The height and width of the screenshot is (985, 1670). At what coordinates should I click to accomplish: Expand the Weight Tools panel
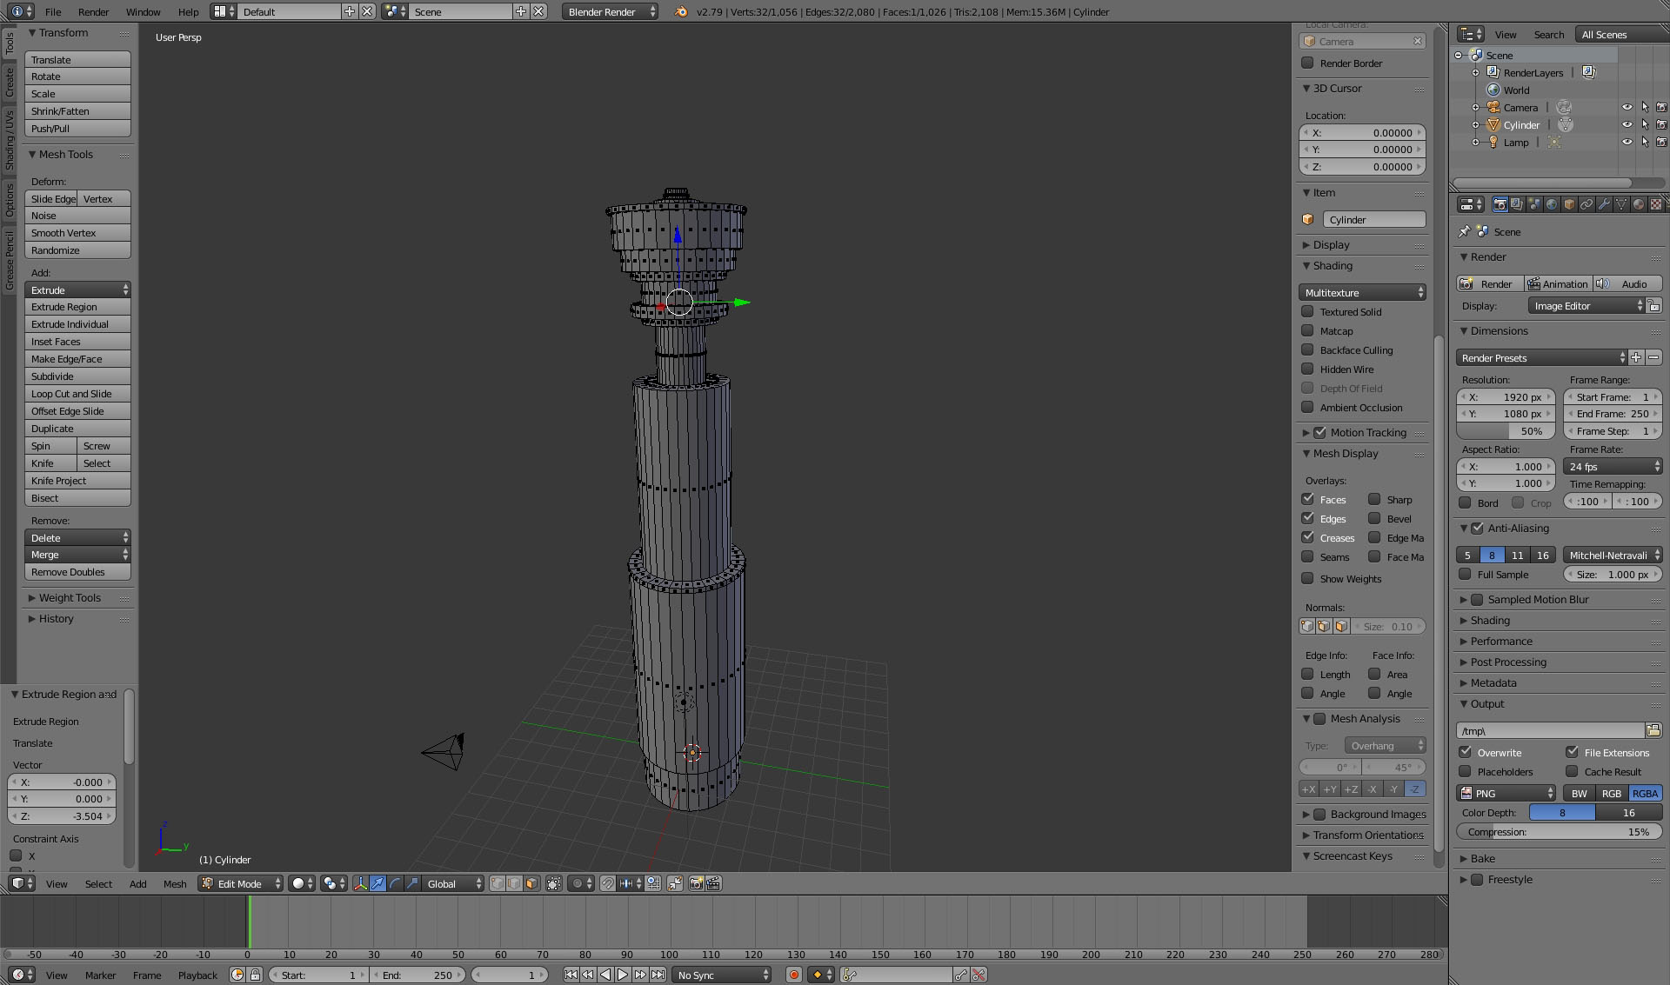point(70,597)
